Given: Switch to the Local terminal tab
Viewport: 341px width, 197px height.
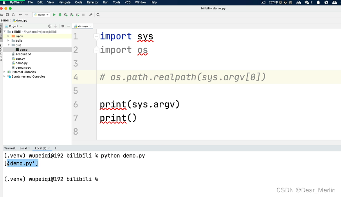Looking at the screenshot, I should [23, 148].
